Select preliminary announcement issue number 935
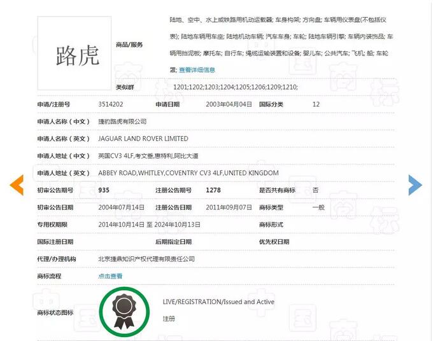Viewport: 433px width, 341px height. (x=104, y=190)
